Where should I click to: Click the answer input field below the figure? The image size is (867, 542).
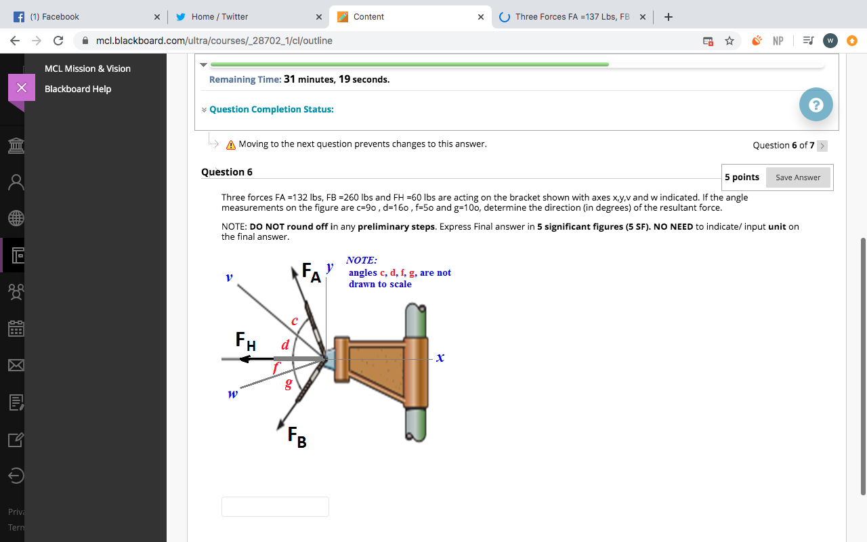(274, 506)
